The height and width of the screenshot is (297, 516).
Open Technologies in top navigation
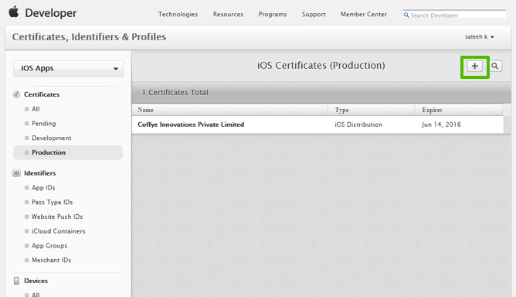click(x=178, y=15)
